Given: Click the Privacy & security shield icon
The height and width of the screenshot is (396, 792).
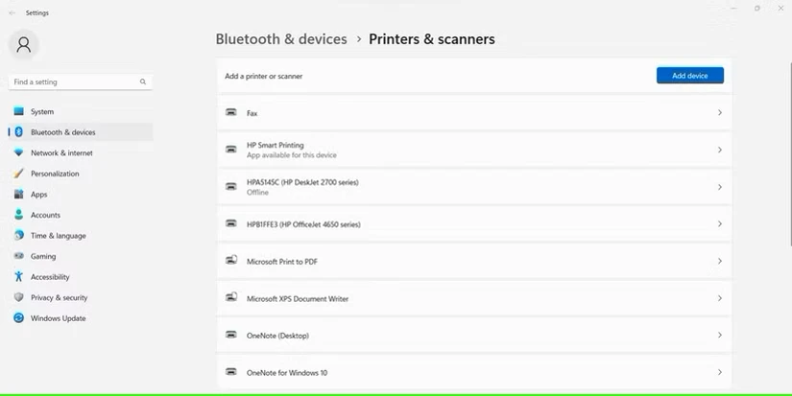Looking at the screenshot, I should coord(18,297).
